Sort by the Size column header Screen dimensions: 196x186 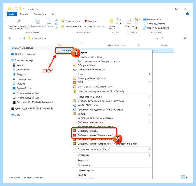[163, 45]
